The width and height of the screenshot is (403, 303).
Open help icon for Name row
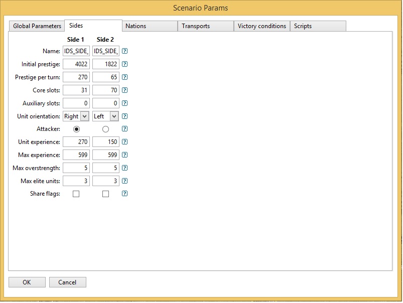[x=124, y=51]
